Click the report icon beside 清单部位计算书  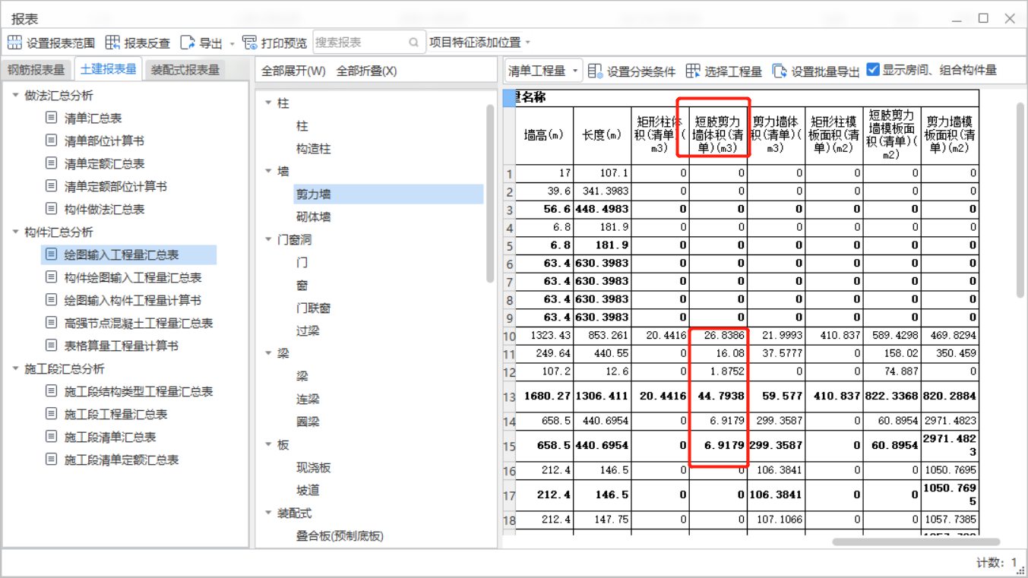tap(51, 141)
